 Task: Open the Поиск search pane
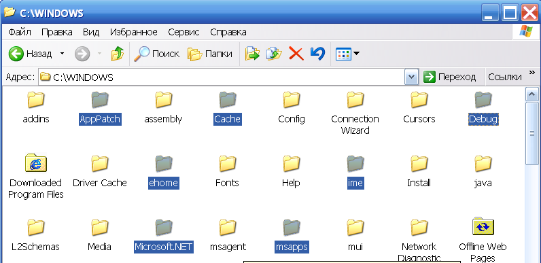156,54
